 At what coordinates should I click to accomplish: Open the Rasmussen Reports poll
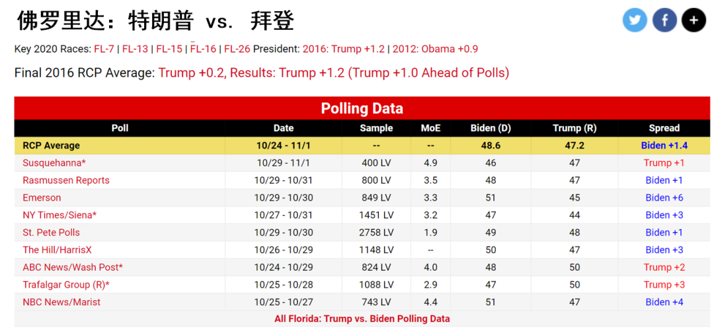point(66,180)
